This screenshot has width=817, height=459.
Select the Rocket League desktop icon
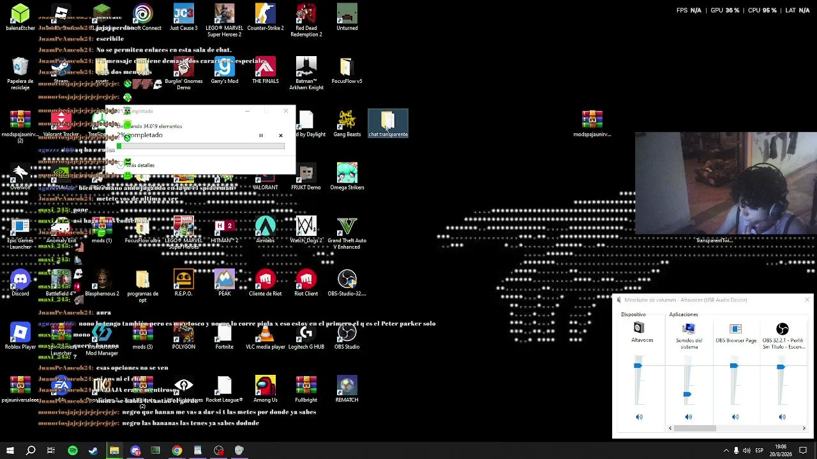click(x=225, y=389)
